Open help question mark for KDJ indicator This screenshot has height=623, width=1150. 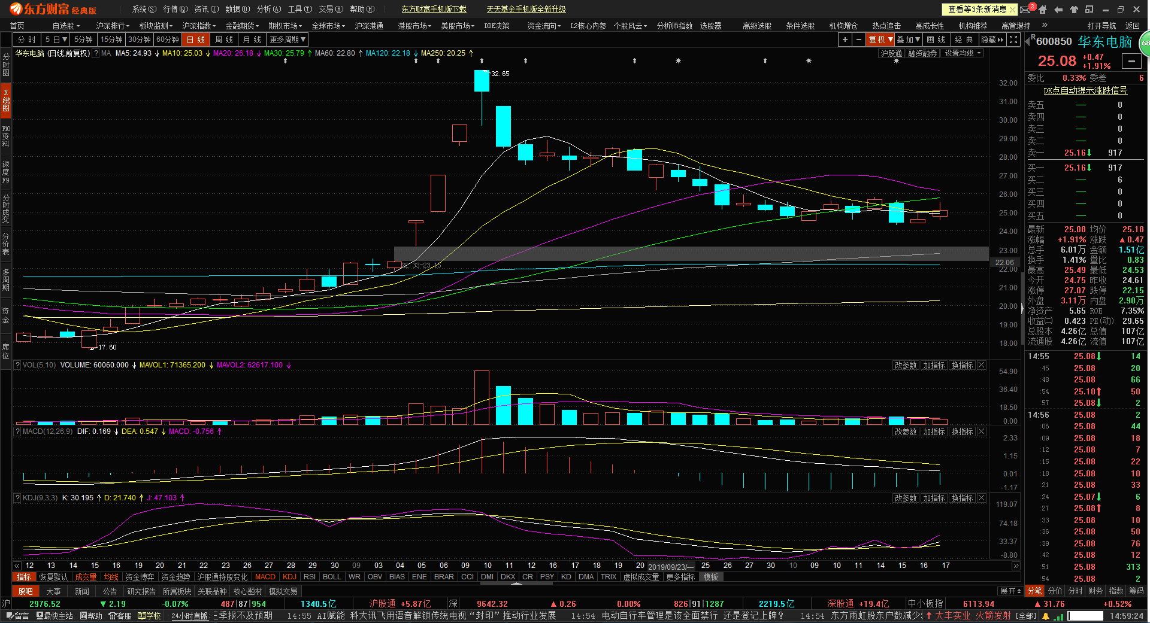pos(17,498)
